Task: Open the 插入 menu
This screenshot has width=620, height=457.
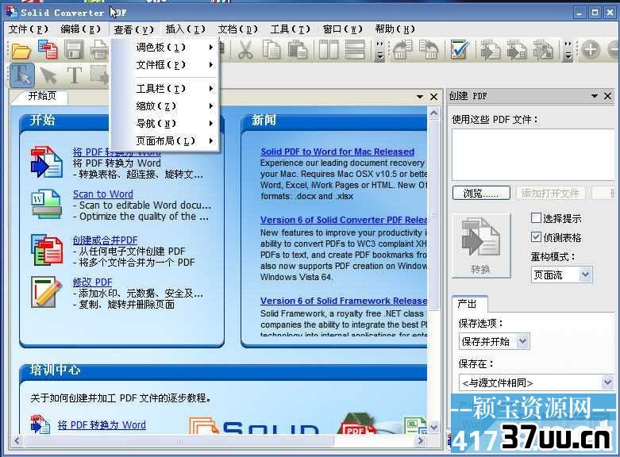Action: tap(185, 29)
